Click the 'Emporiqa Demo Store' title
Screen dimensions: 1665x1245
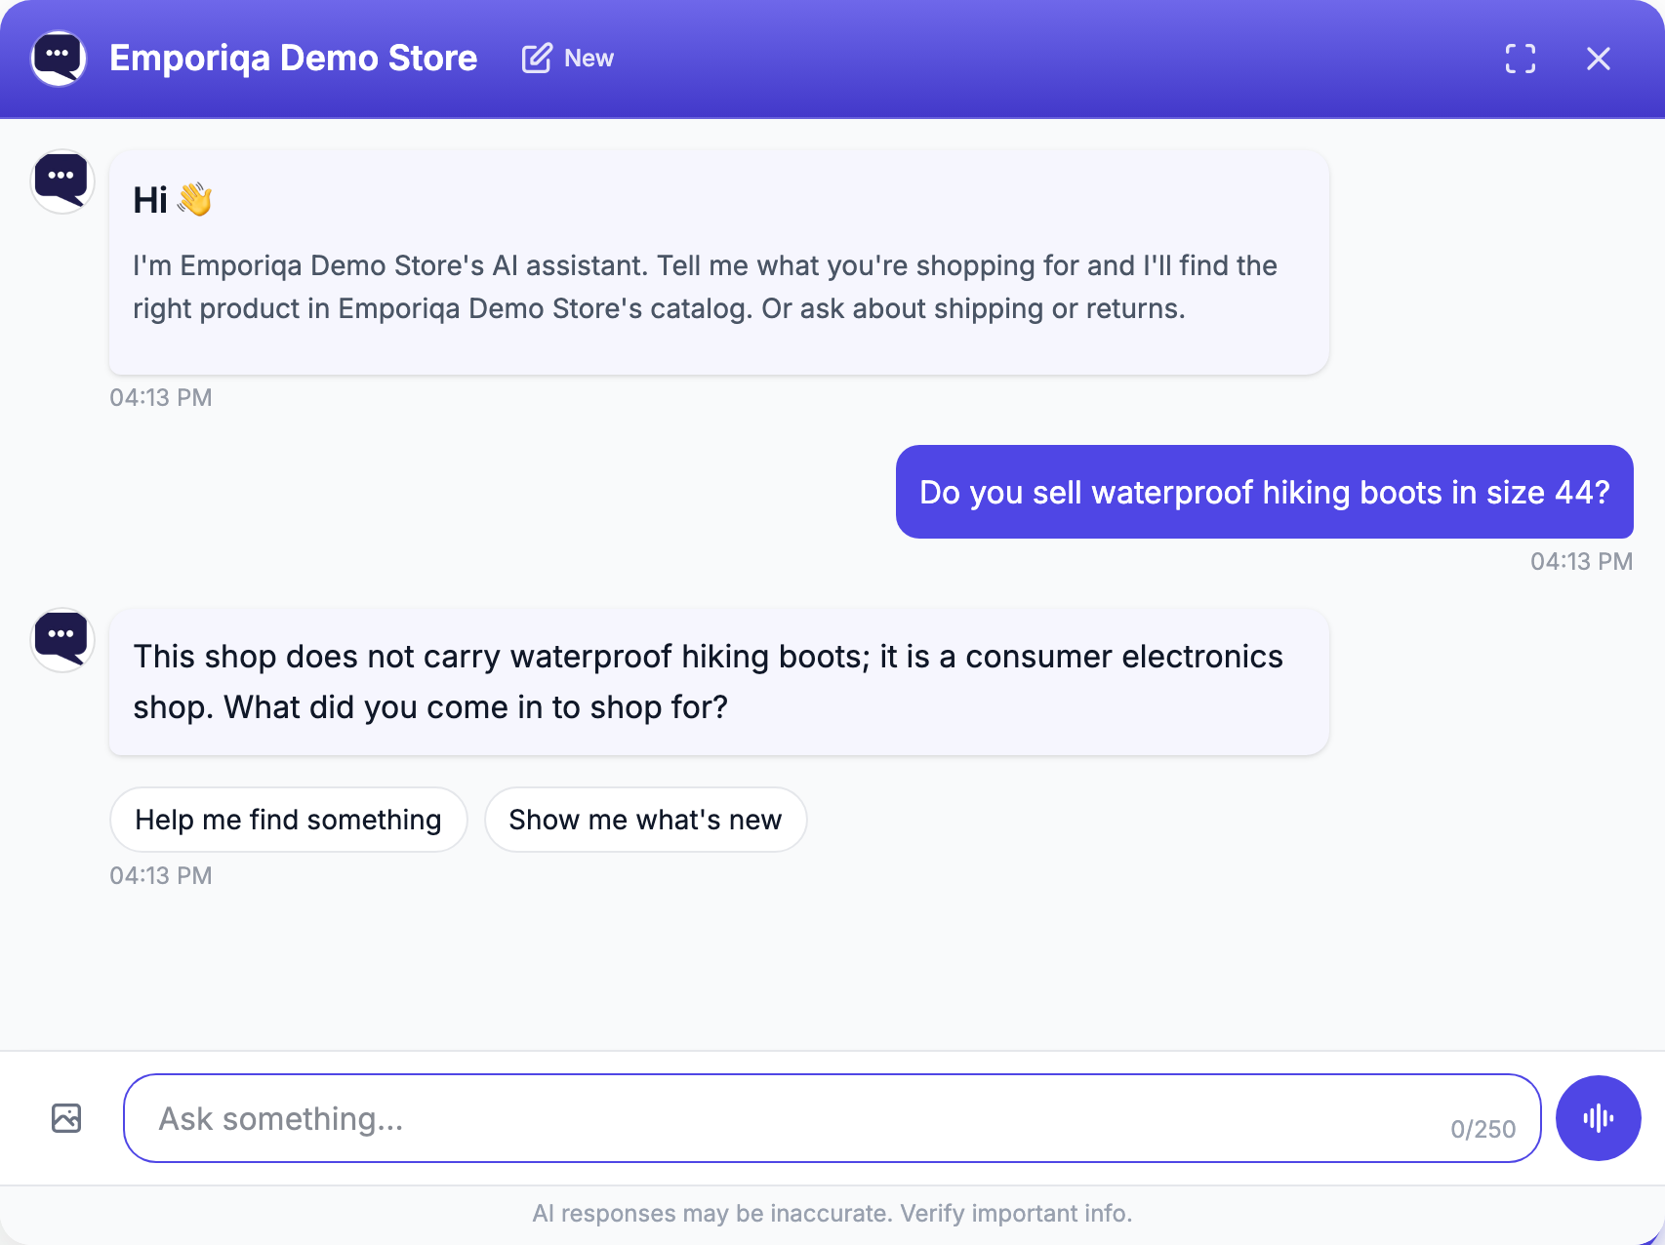tap(293, 59)
